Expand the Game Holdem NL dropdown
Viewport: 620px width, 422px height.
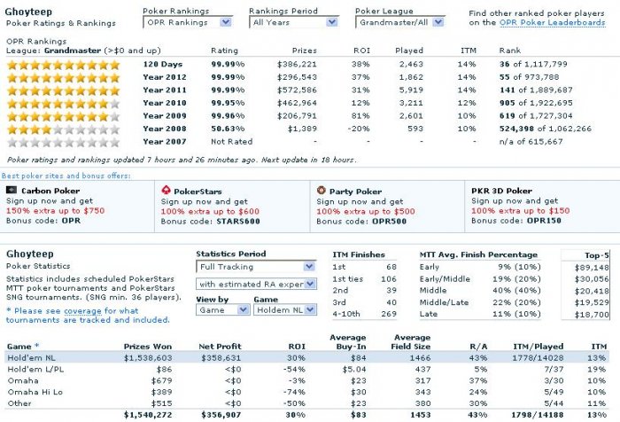point(285,310)
